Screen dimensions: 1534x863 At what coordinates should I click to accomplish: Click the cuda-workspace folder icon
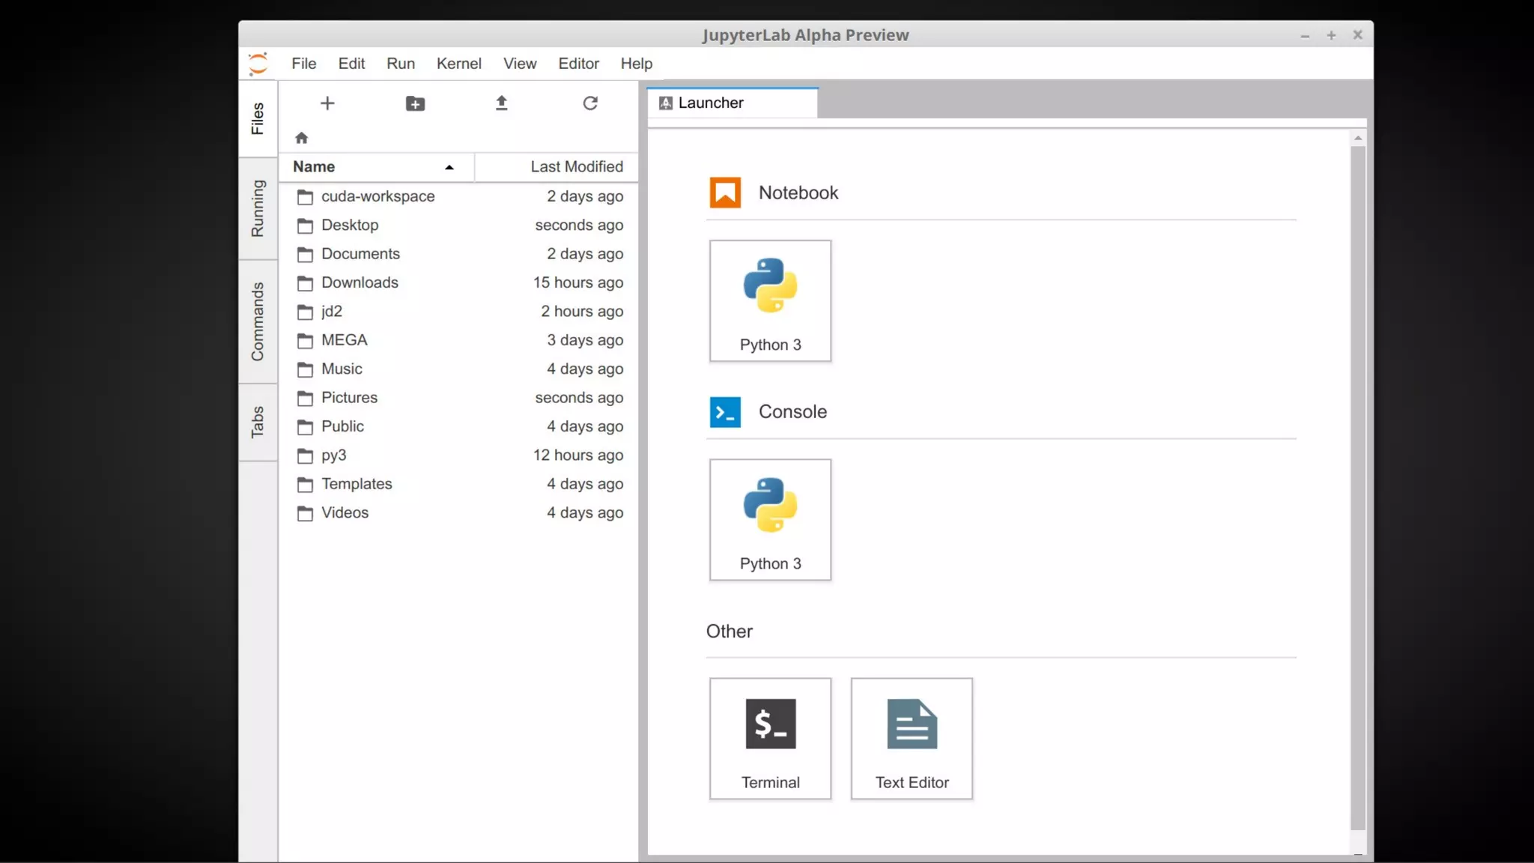coord(305,197)
